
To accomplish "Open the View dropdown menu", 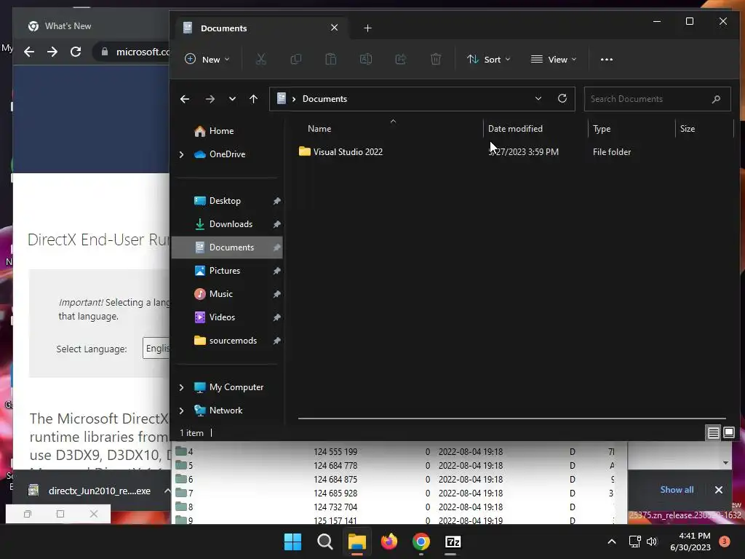I will click(554, 60).
